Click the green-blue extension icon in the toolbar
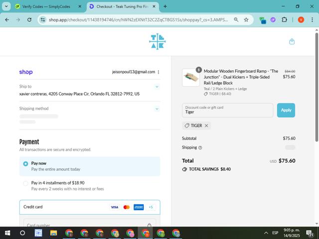This screenshot has height=239, width=319. (x=263, y=20)
